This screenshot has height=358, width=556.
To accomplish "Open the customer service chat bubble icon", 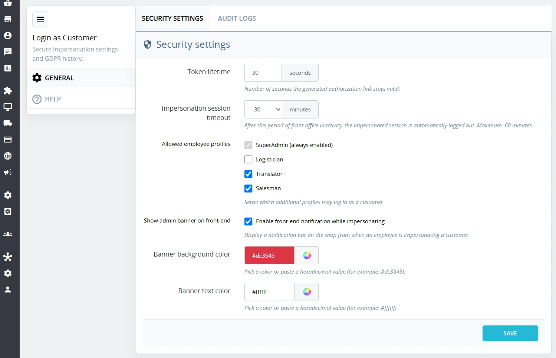I will tap(8, 52).
